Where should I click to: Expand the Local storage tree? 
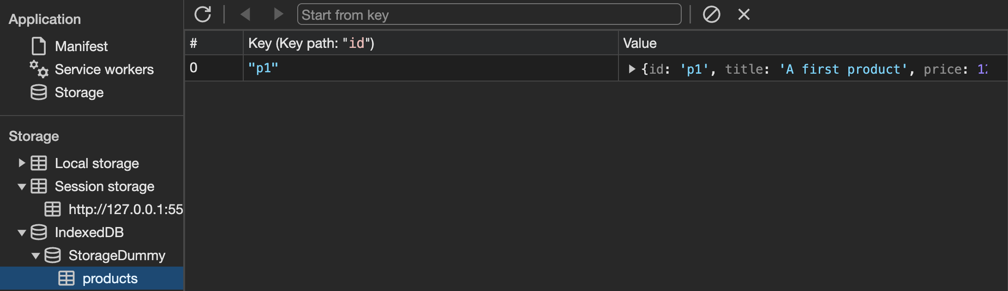(21, 163)
